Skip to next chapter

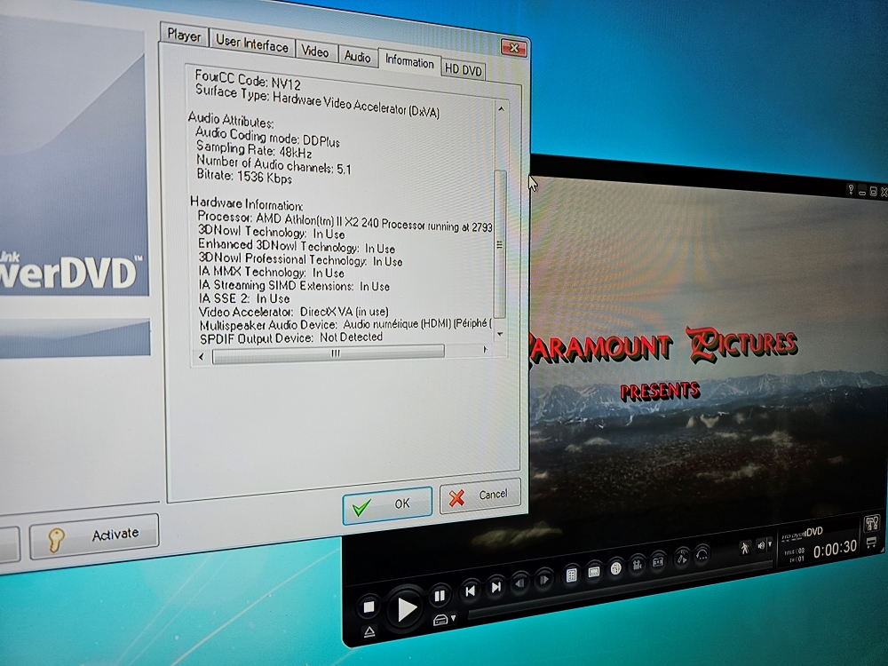coord(496,587)
